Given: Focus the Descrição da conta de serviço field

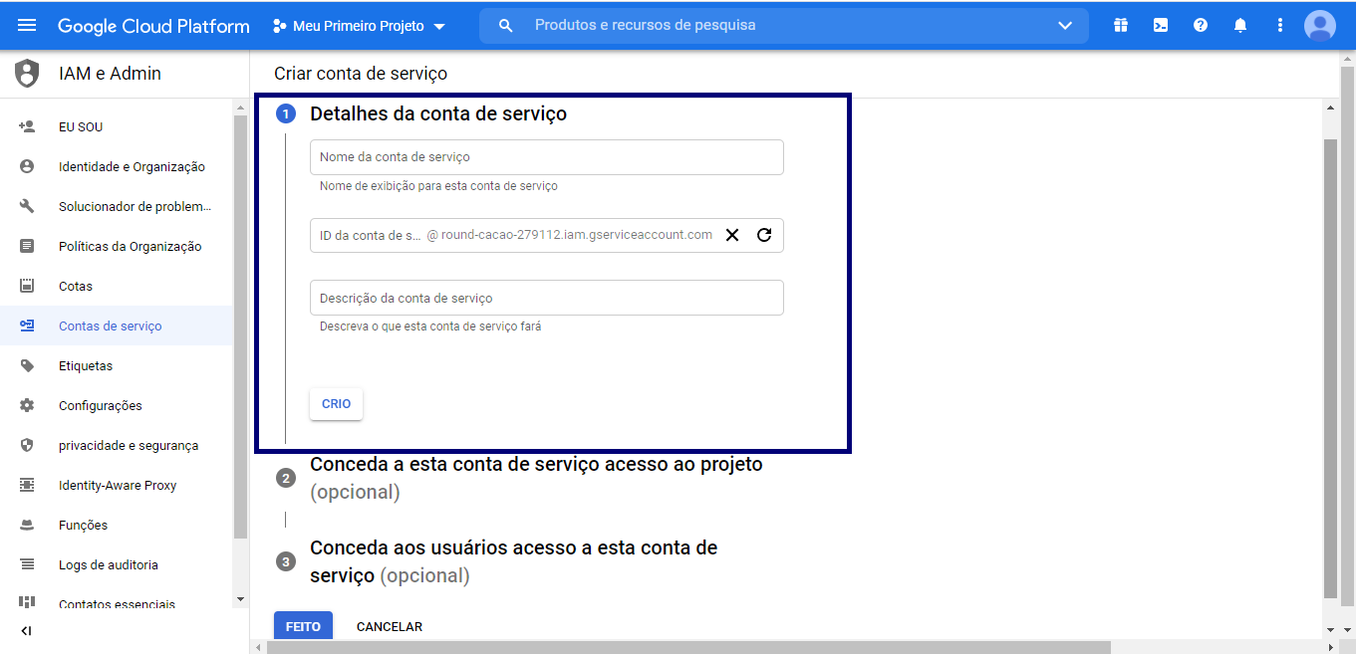Looking at the screenshot, I should pos(546,298).
